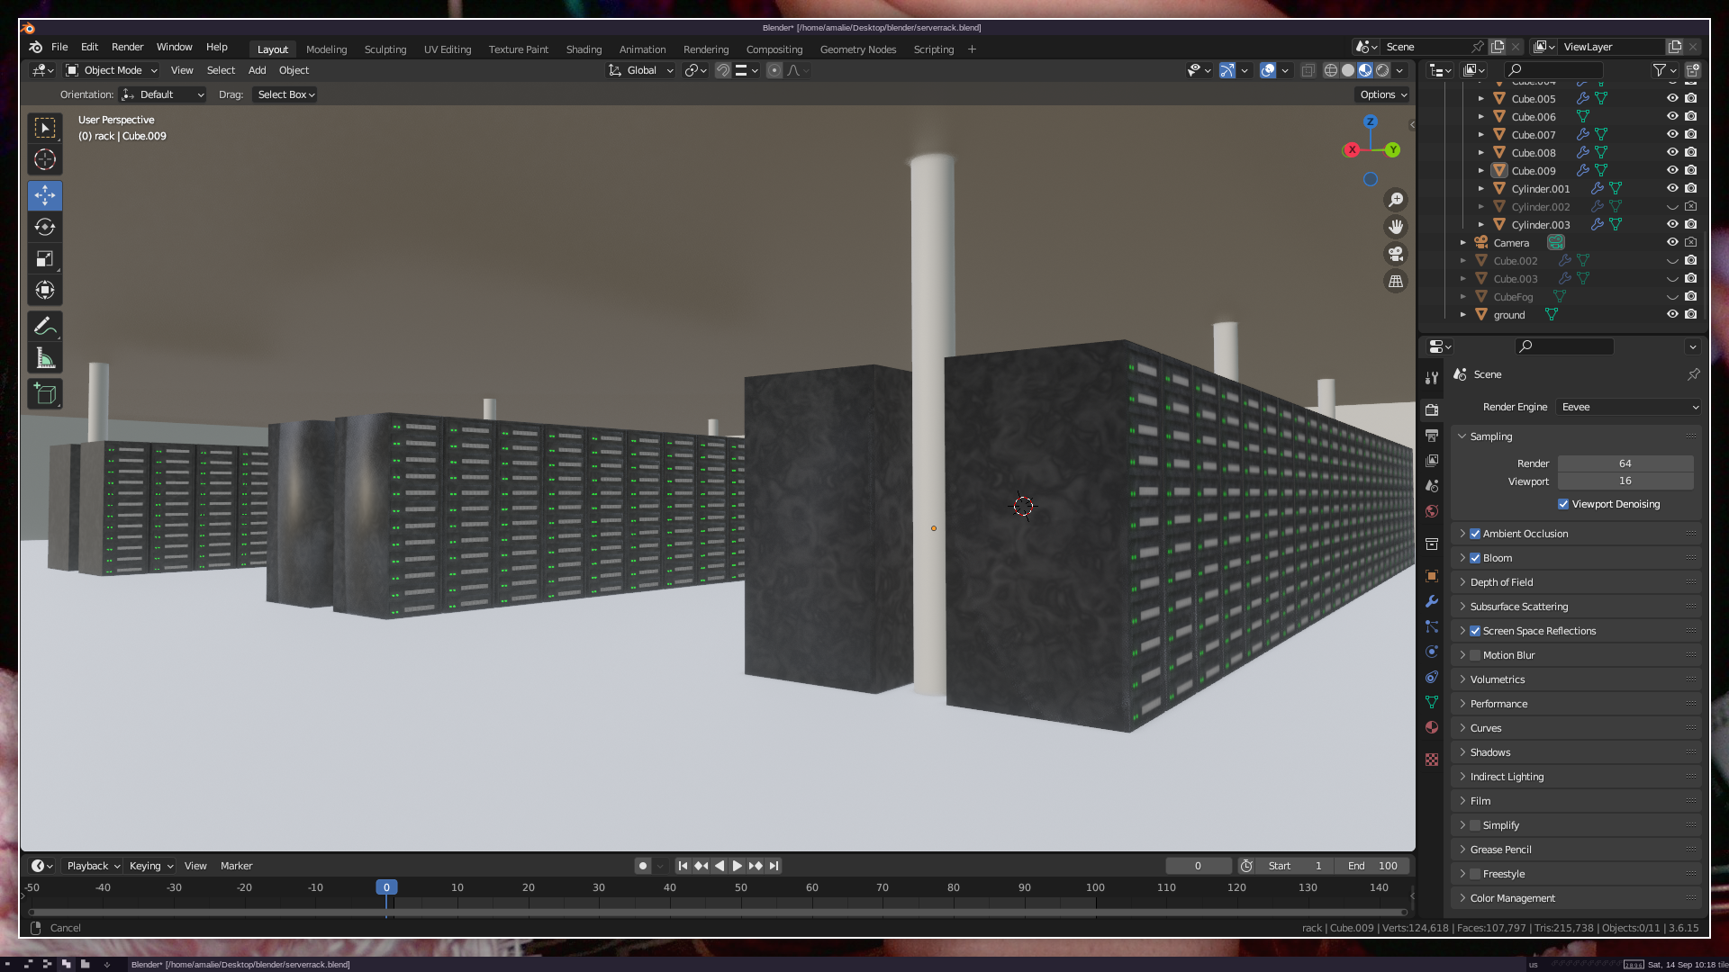Click the viewport Options button
This screenshot has width=1729, height=972.
pos(1383,94)
